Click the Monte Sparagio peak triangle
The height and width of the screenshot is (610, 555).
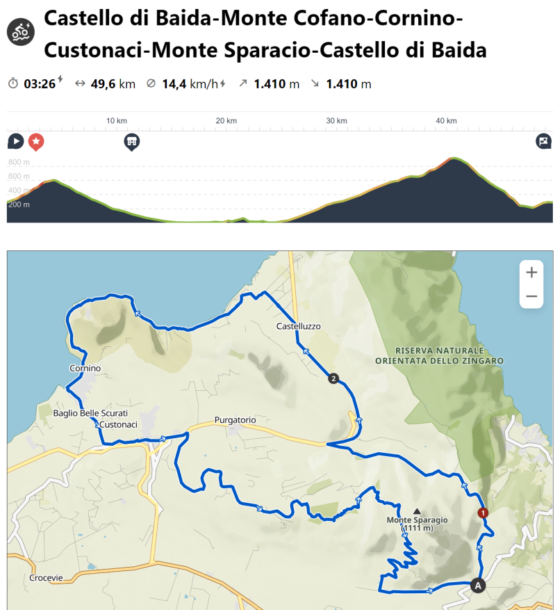pyautogui.click(x=417, y=511)
